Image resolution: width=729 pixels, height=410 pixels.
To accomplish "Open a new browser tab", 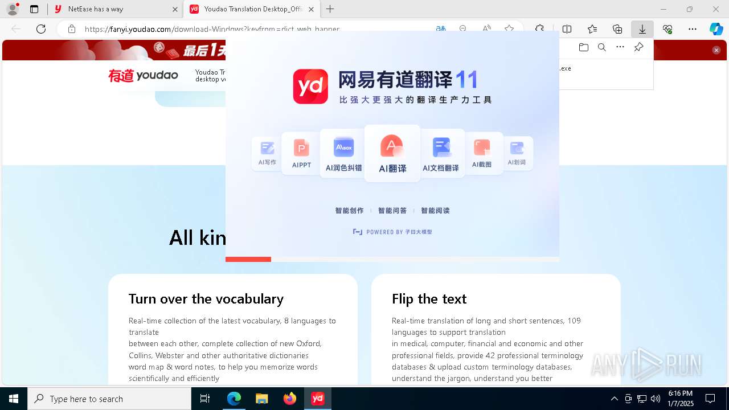I will click(x=330, y=9).
